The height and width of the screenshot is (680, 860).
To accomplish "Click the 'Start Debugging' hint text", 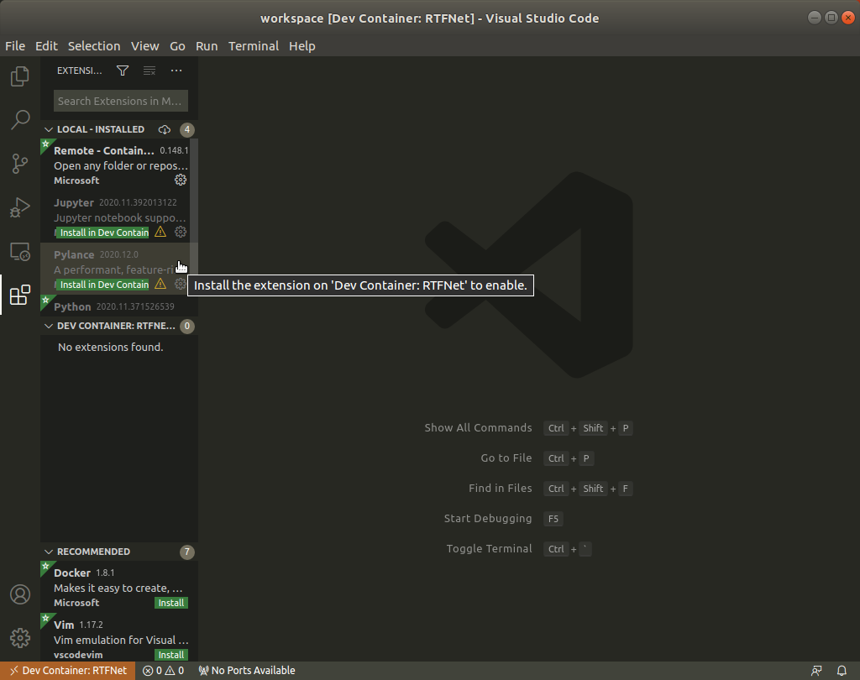I will (x=488, y=518).
